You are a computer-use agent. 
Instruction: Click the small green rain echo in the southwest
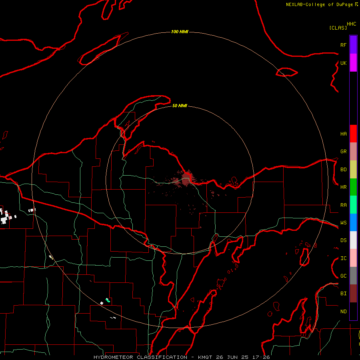(108, 300)
